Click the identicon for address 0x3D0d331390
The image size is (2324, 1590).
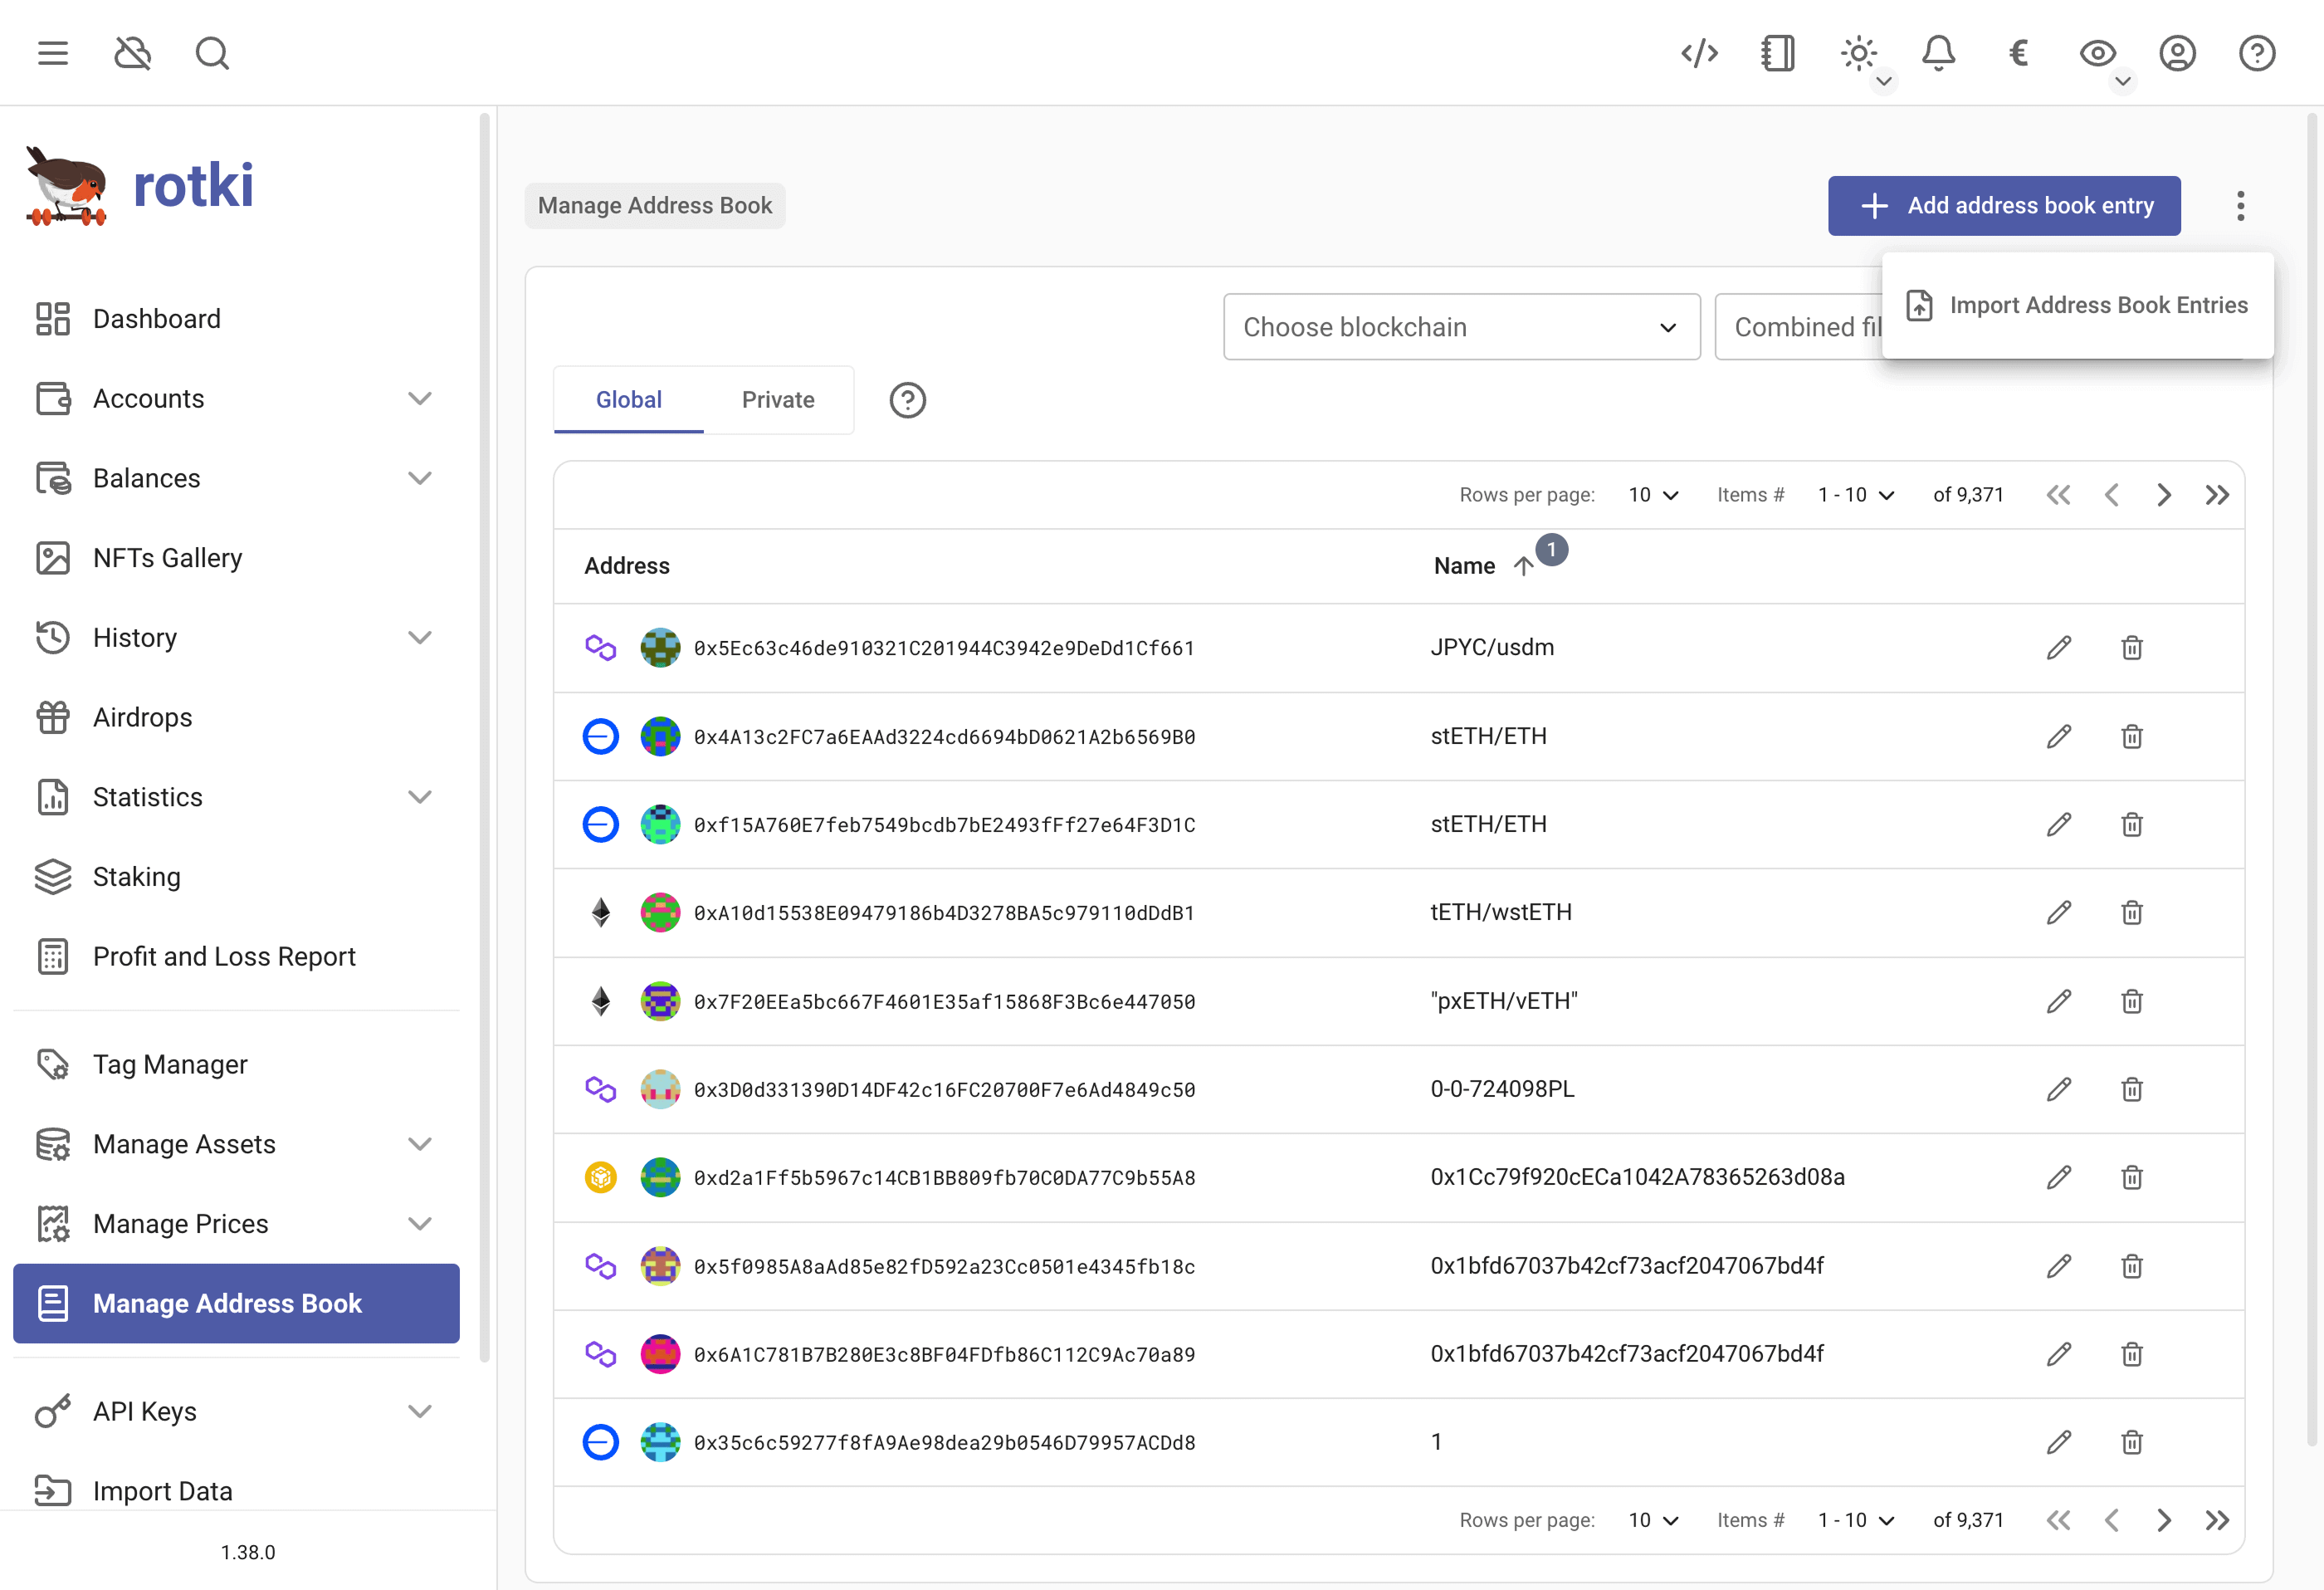660,1089
